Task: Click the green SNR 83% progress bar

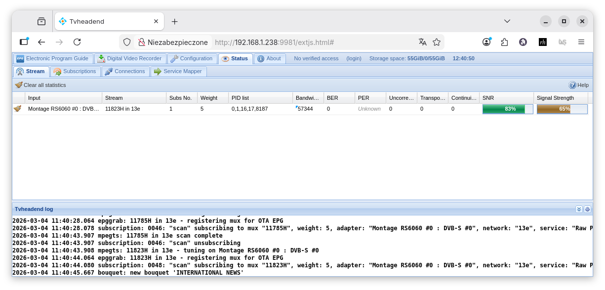Action: [x=507, y=109]
